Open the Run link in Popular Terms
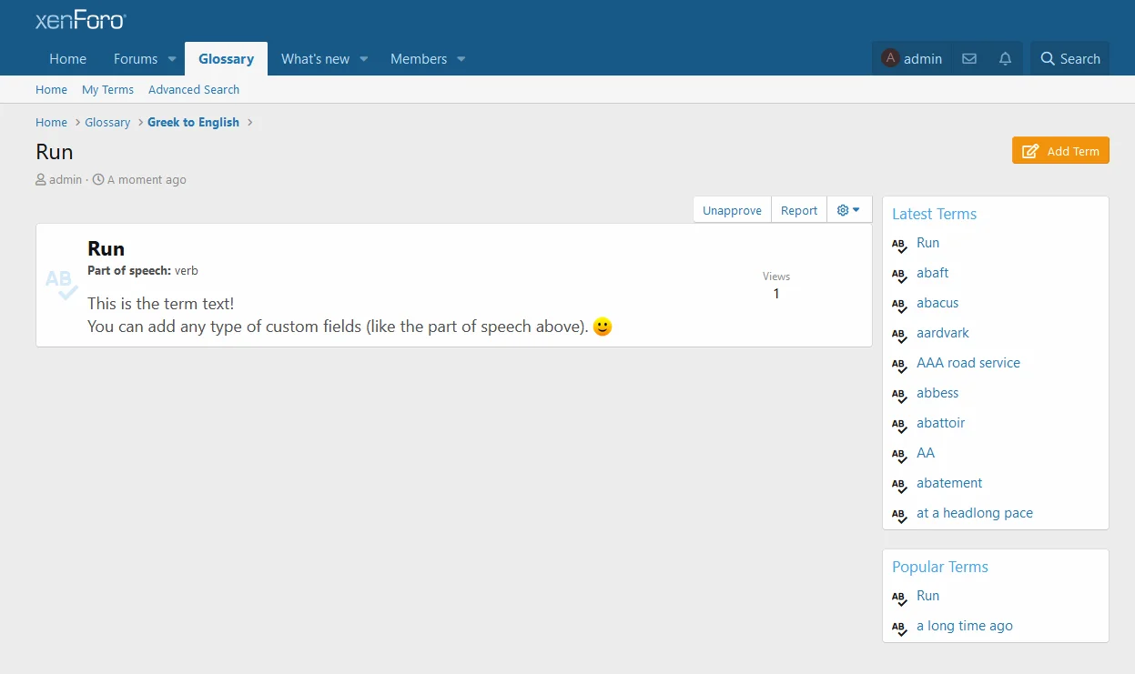The width and height of the screenshot is (1135, 674). coord(927,596)
